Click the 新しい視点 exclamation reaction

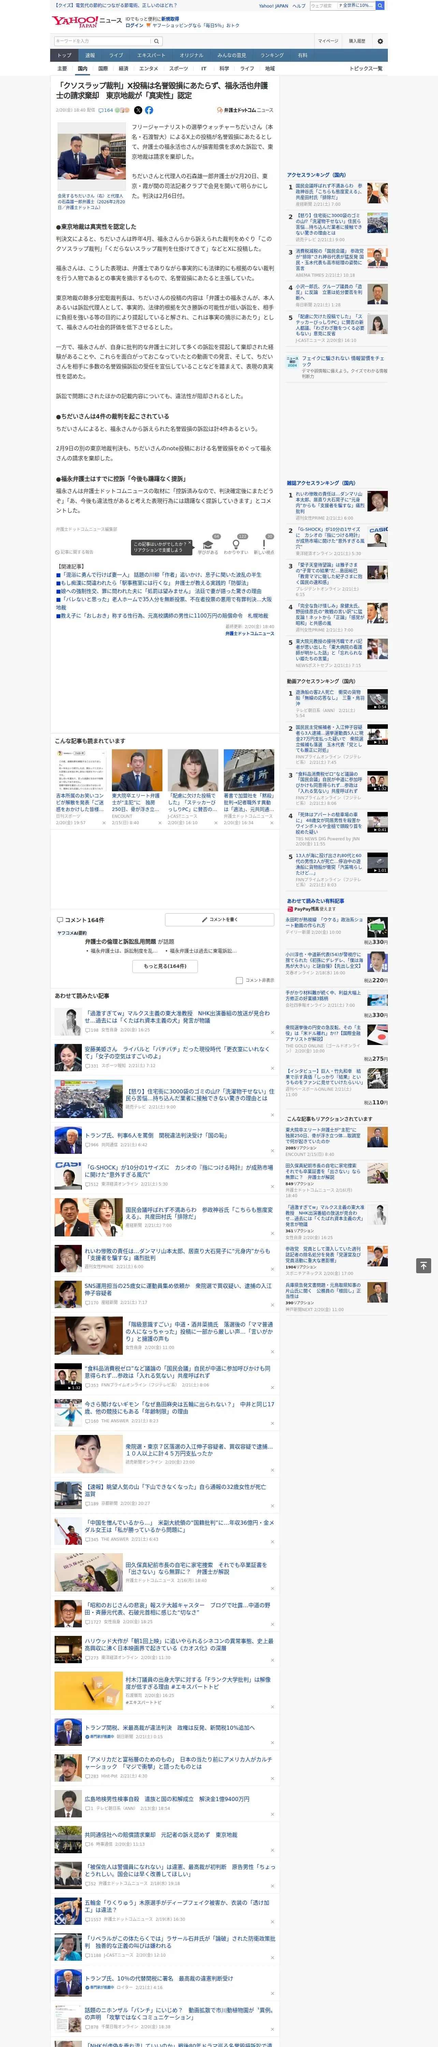[264, 545]
